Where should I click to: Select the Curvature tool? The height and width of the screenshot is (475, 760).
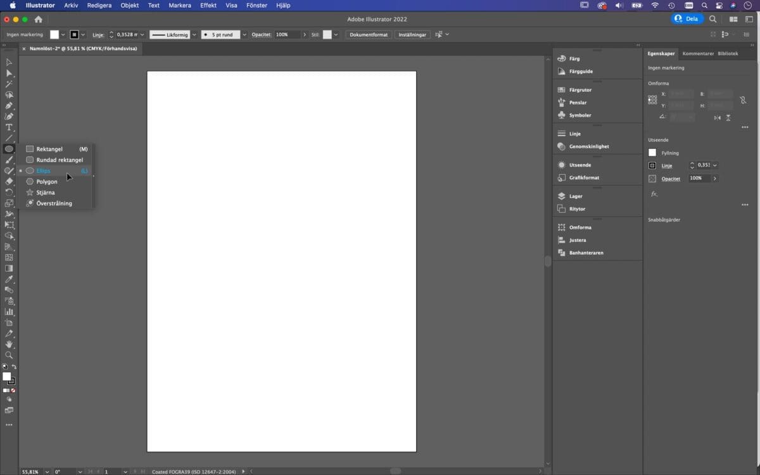(9, 117)
